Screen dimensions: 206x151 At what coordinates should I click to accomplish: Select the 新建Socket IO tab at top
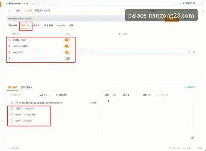tap(17, 3)
